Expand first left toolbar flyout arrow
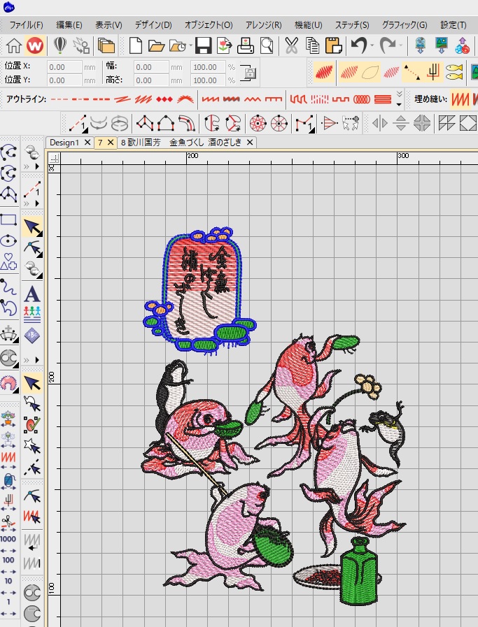Viewport: 478px width, 627px height. 37,166
